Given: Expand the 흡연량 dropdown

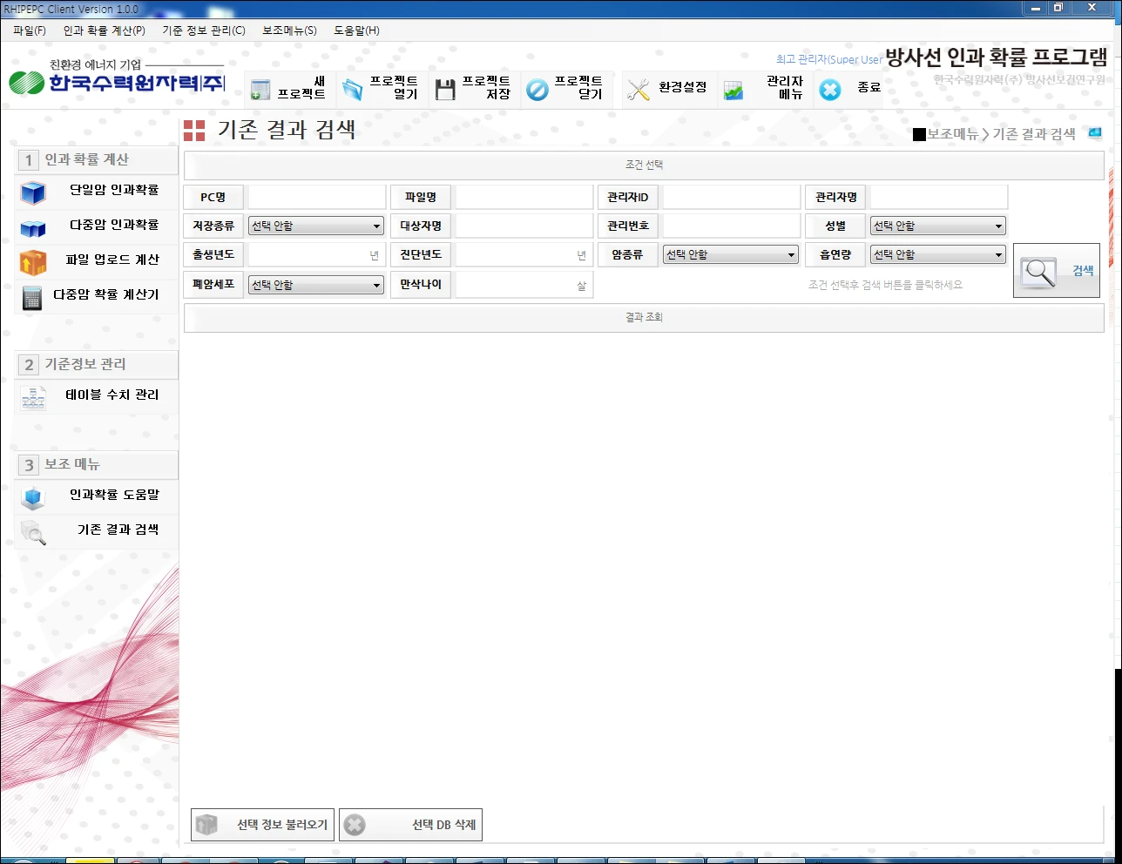Looking at the screenshot, I should coord(938,255).
